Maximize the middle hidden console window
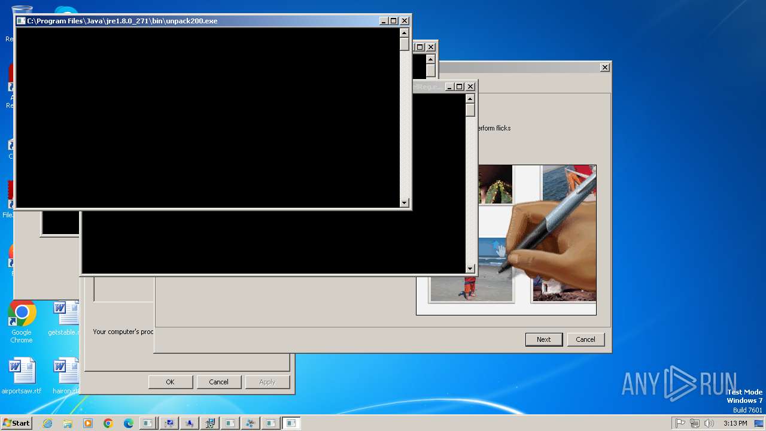The height and width of the screenshot is (431, 766). [420, 47]
